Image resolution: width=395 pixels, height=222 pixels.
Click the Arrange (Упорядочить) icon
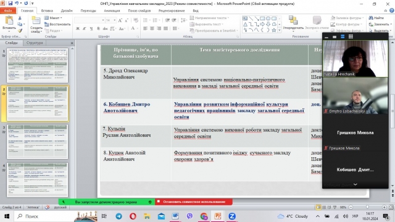click(293, 20)
